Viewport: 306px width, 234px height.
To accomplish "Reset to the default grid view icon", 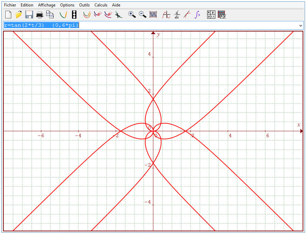I will tap(153, 15).
